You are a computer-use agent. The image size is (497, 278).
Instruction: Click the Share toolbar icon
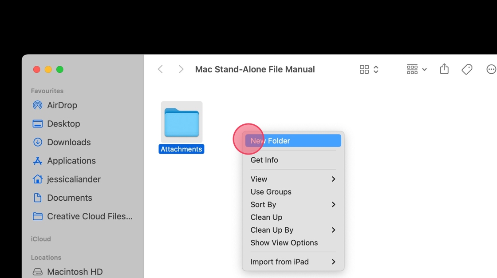pyautogui.click(x=444, y=69)
